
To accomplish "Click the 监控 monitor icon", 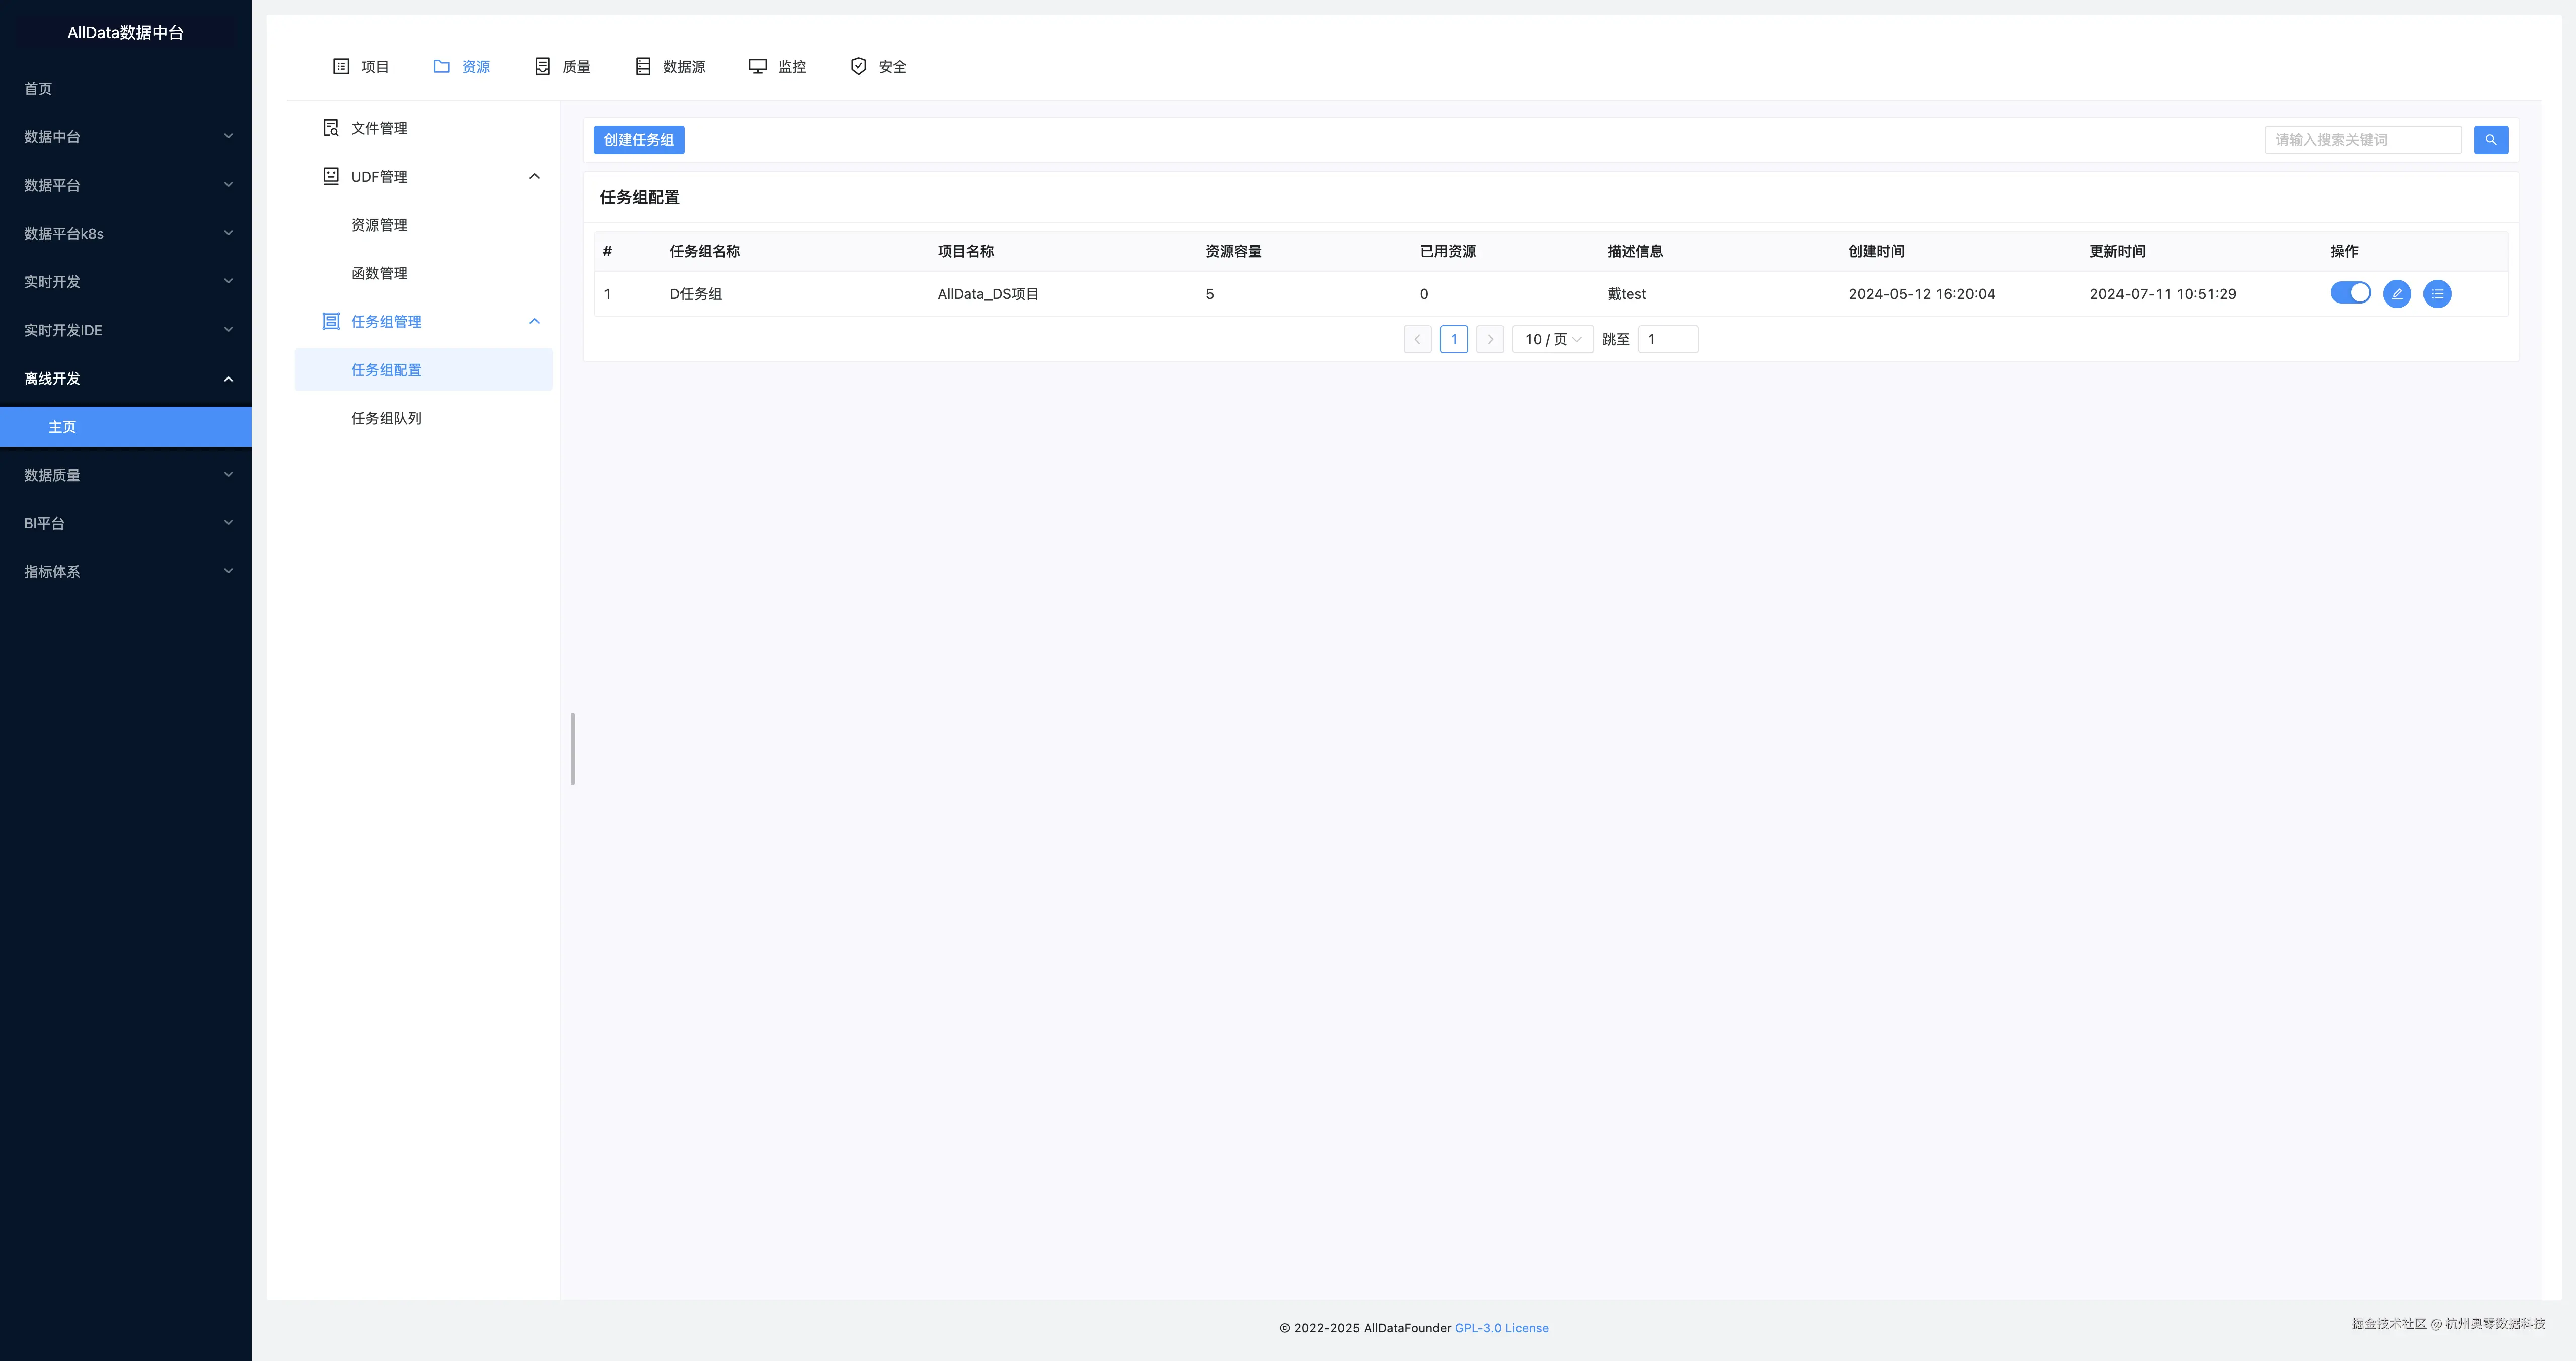I will coord(758,66).
